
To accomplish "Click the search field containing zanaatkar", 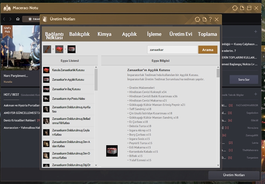I will coord(172,50).
